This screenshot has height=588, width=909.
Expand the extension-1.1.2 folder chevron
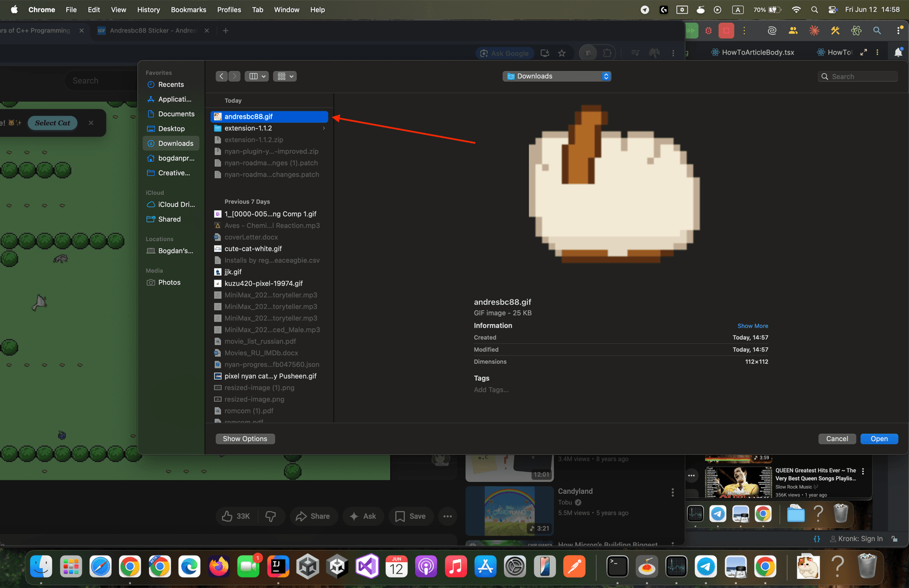[x=324, y=128]
